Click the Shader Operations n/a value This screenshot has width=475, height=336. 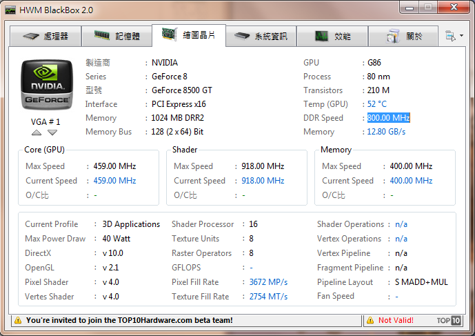(x=401, y=224)
